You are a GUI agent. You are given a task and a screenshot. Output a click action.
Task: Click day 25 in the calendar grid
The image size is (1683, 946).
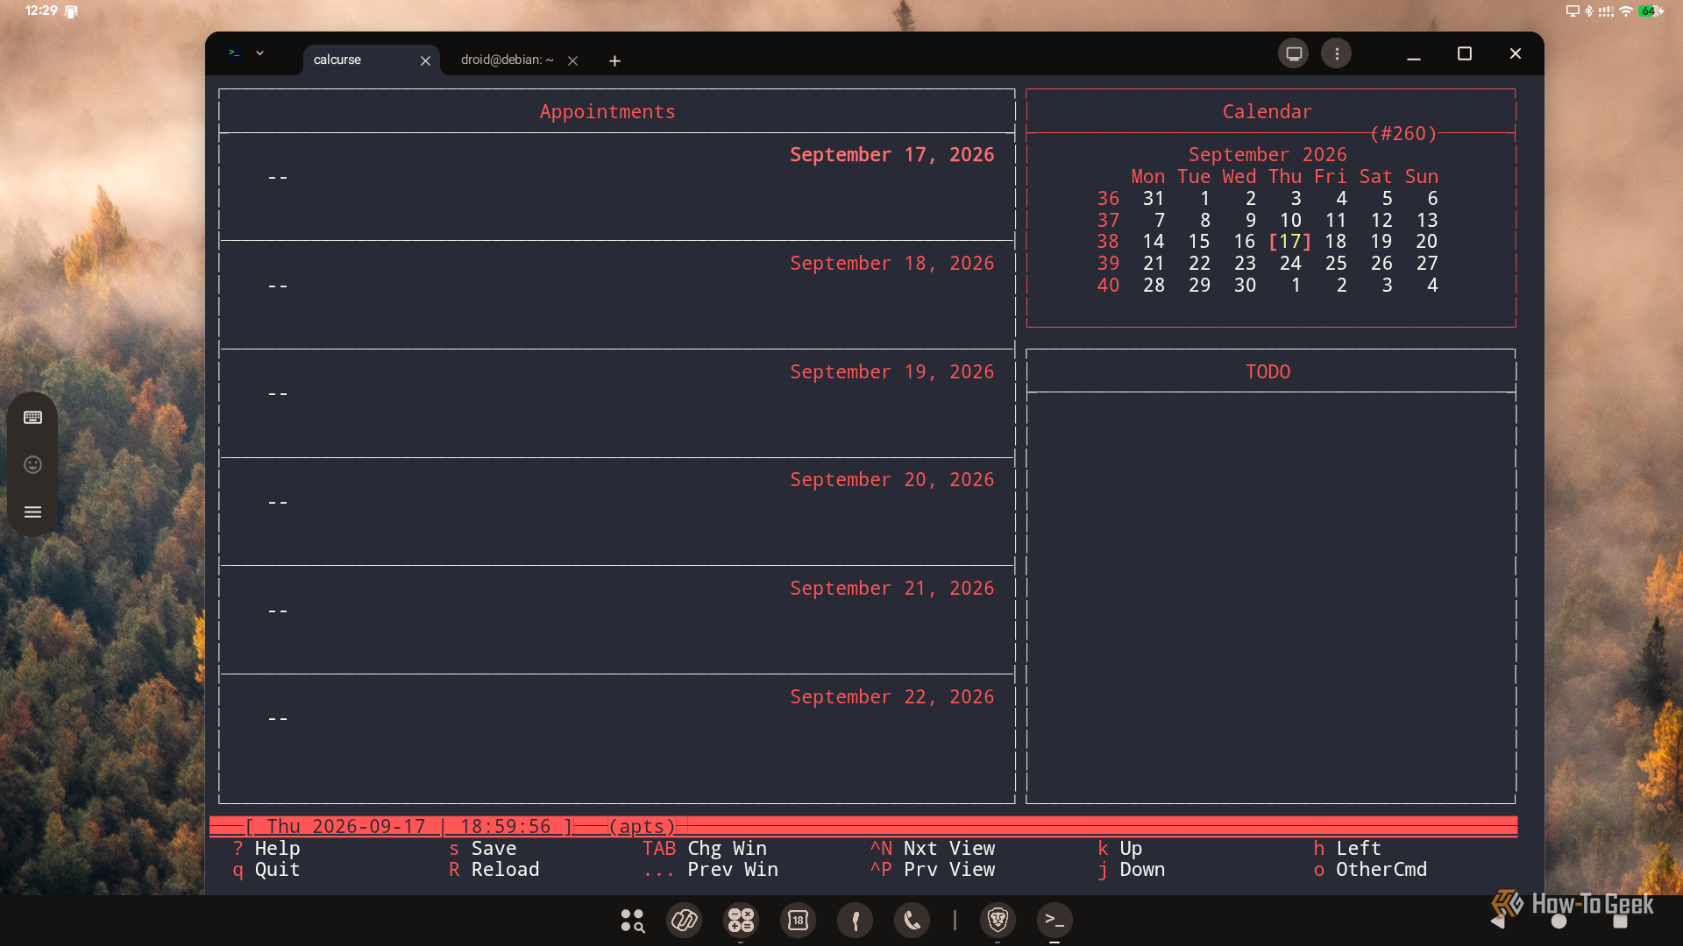[1336, 264]
